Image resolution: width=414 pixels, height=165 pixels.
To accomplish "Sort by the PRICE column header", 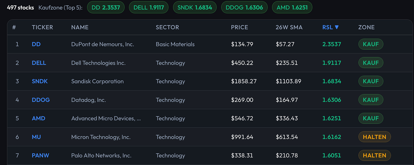I will tap(239, 27).
